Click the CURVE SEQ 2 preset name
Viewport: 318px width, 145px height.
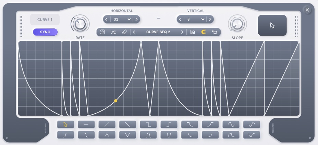pos(158,32)
